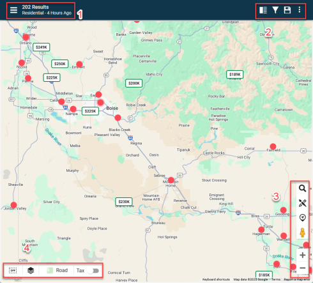
Task: Click Report a map error link
Action: pos(297,279)
